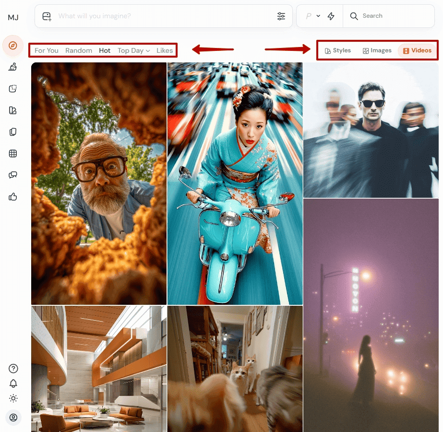Select the Styles tab
The image size is (443, 432).
tap(337, 50)
